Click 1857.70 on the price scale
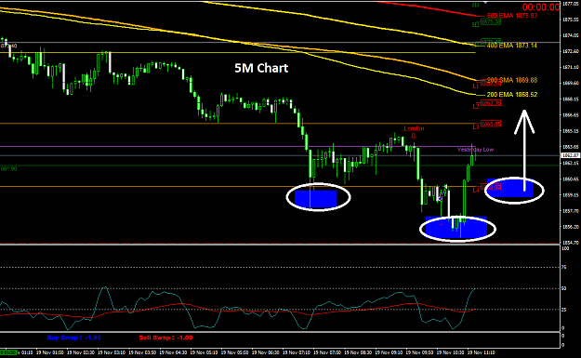 (x=571, y=211)
